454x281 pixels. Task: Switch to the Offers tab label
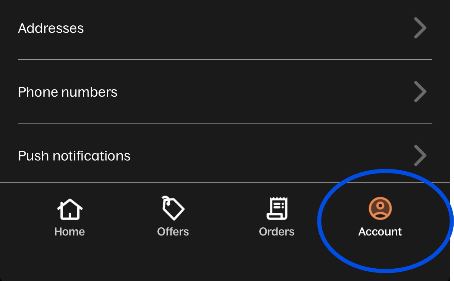pyautogui.click(x=173, y=232)
